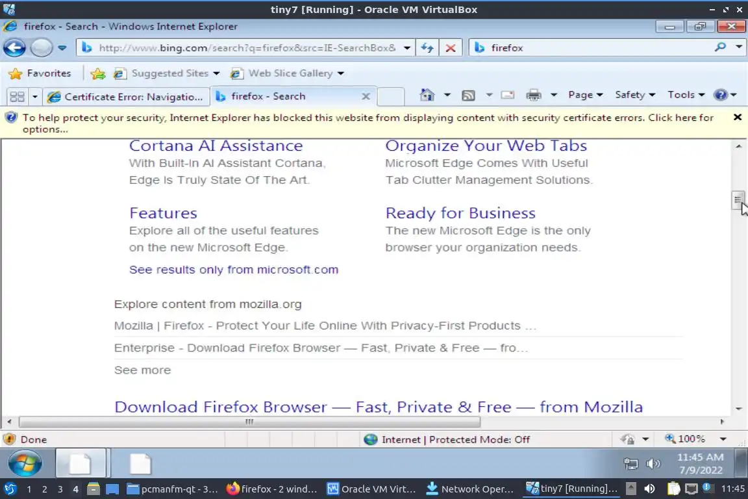Click Internet Protected Mode Off status

click(447, 439)
